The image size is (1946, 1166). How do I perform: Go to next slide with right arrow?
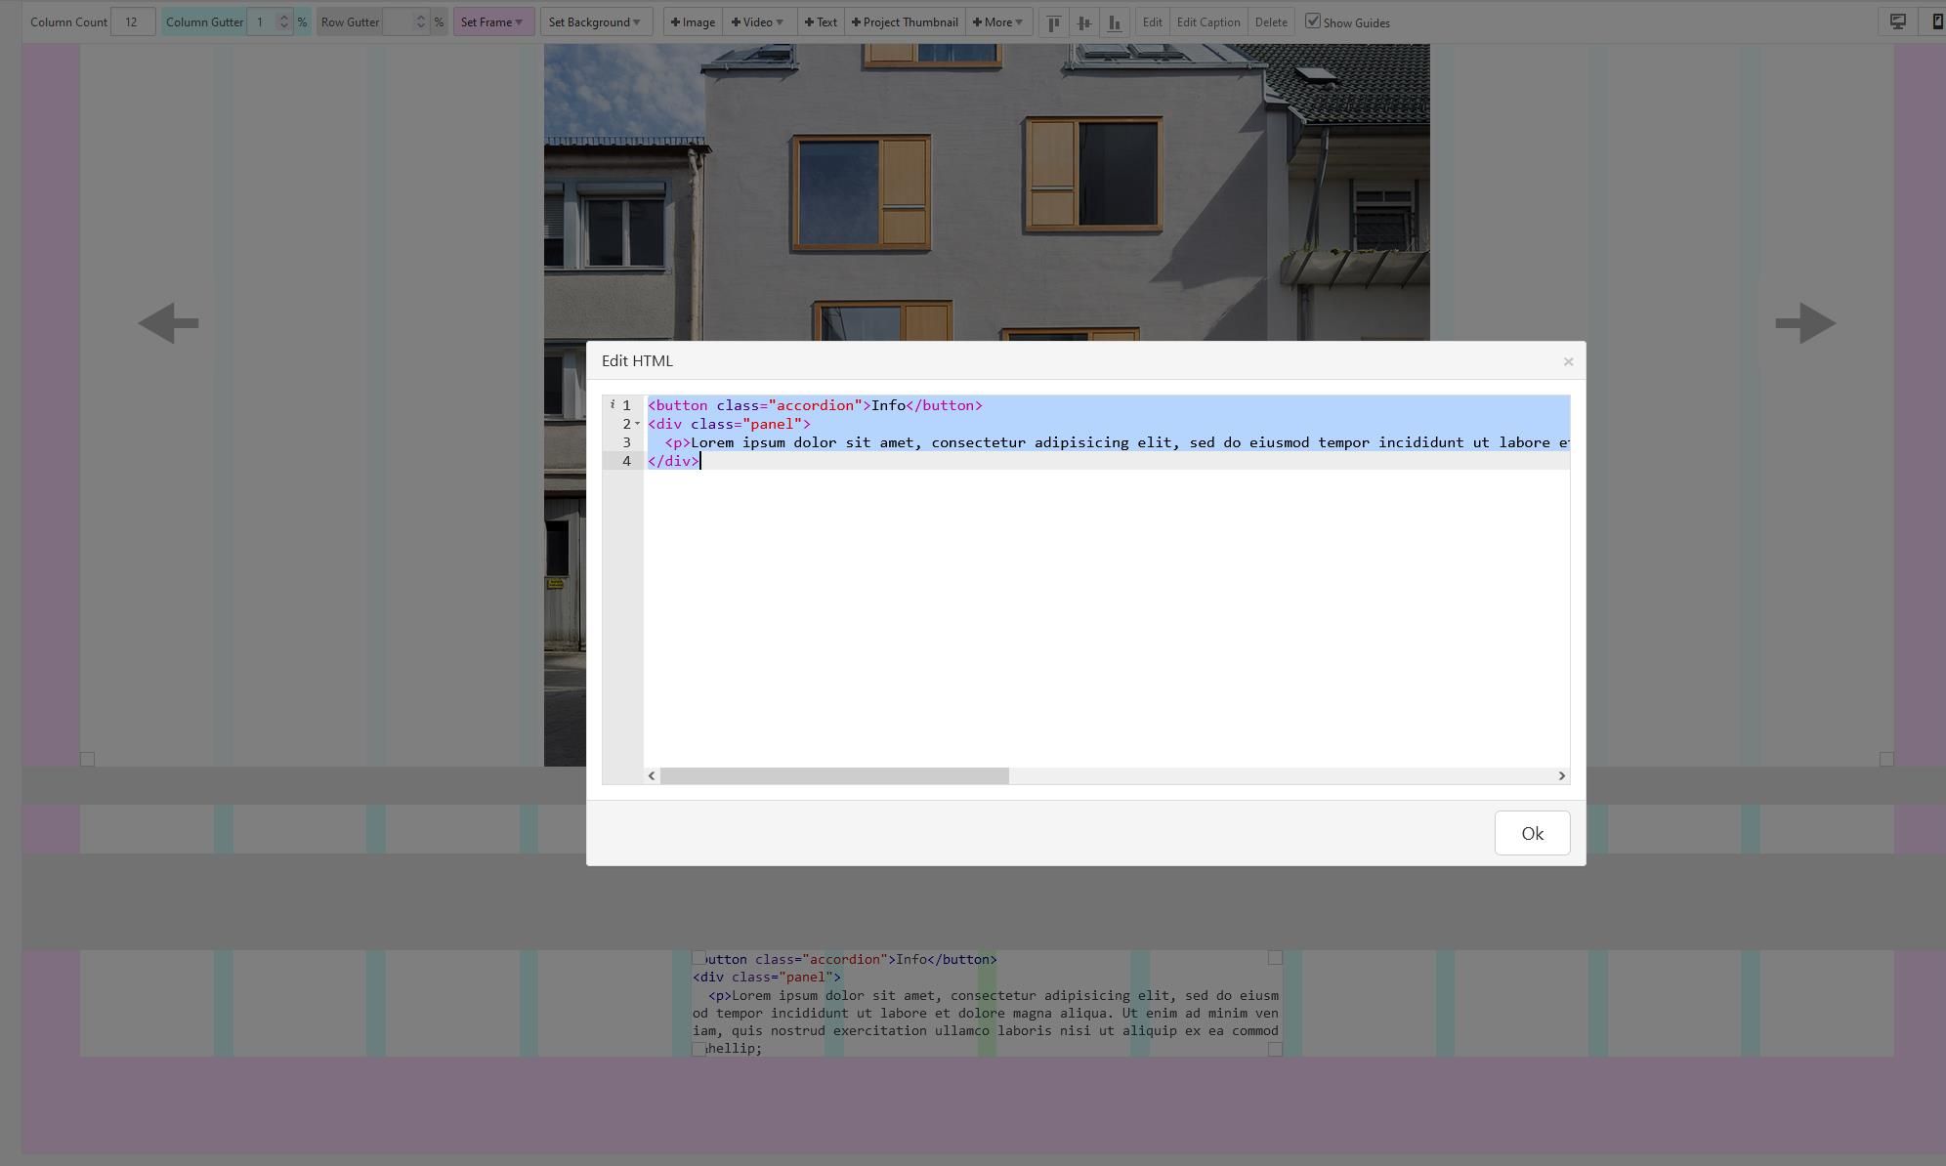[1804, 323]
